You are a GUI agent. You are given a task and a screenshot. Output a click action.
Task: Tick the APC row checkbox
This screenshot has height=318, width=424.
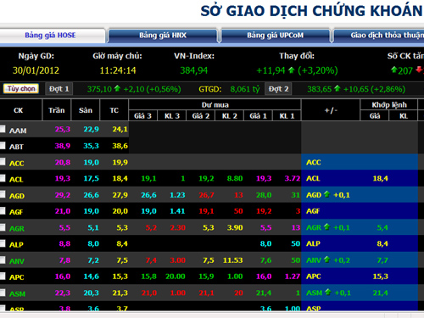click(3, 276)
